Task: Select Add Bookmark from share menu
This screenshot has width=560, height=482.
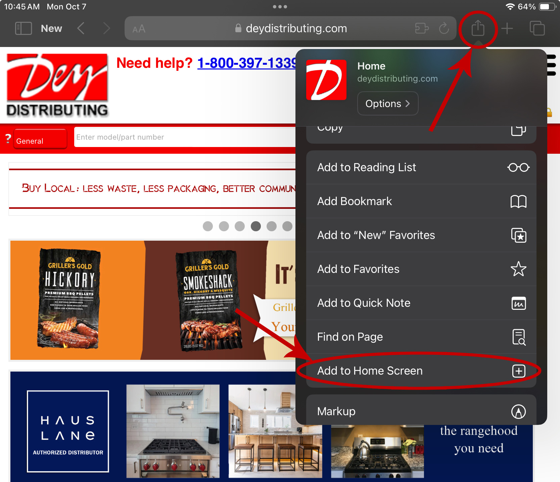Action: 421,201
